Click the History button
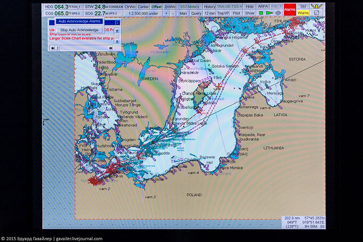This screenshot has height=242, width=363. point(210,6)
